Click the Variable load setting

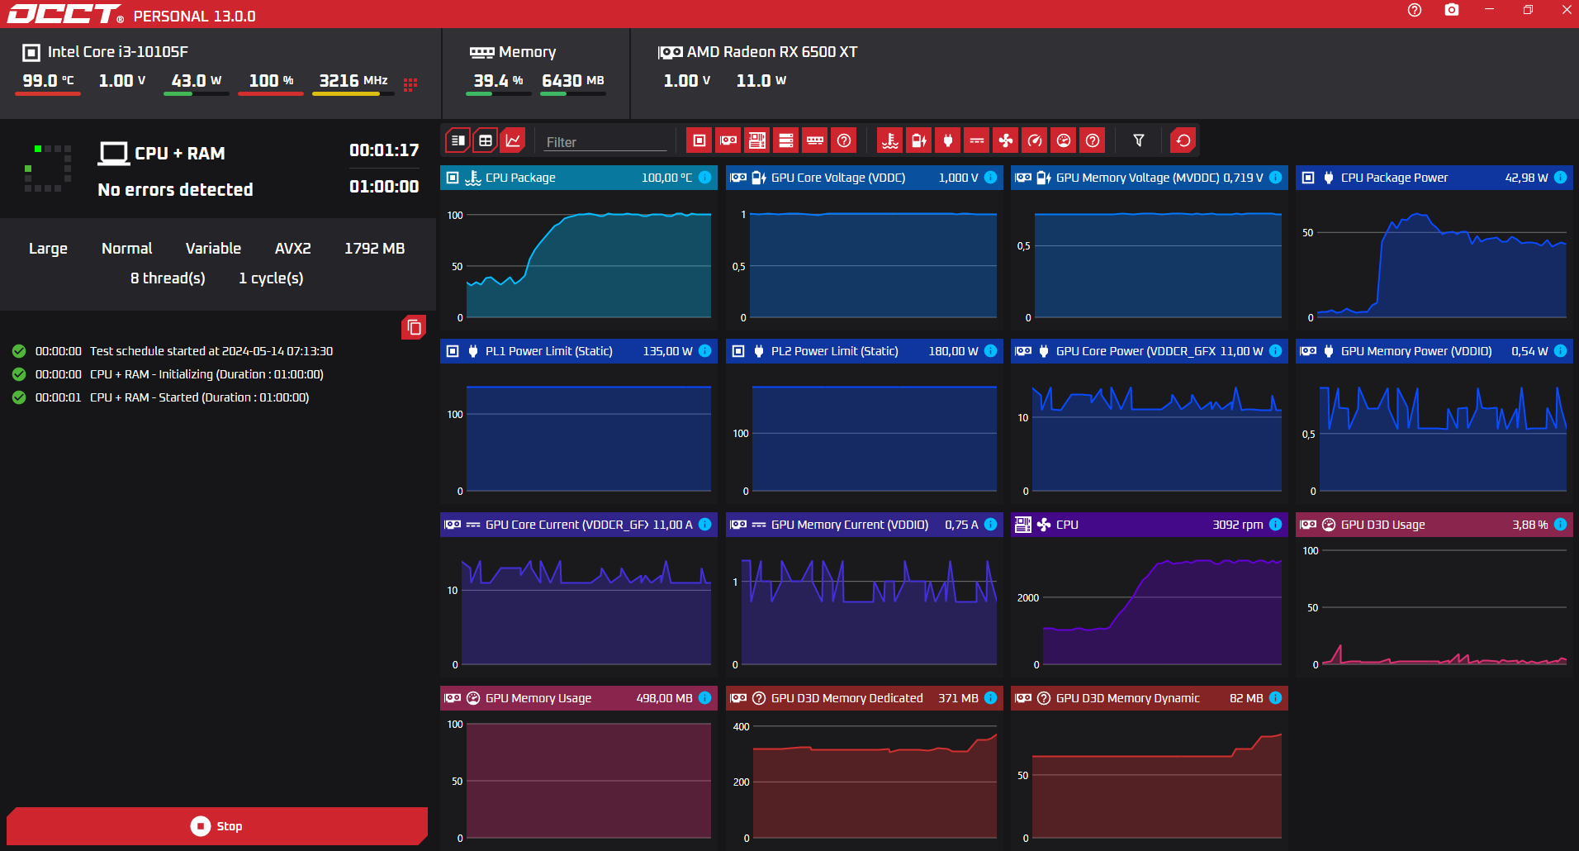pyautogui.click(x=213, y=249)
